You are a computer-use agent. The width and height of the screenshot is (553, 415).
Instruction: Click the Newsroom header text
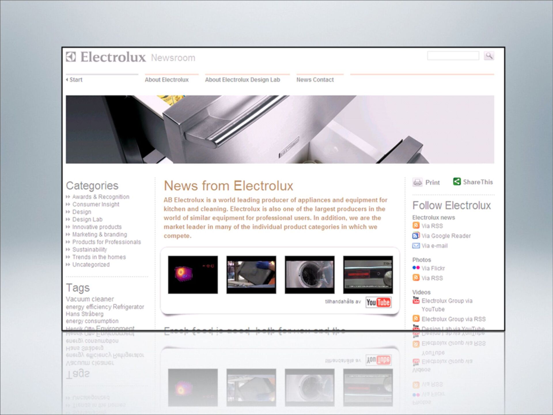pos(173,58)
